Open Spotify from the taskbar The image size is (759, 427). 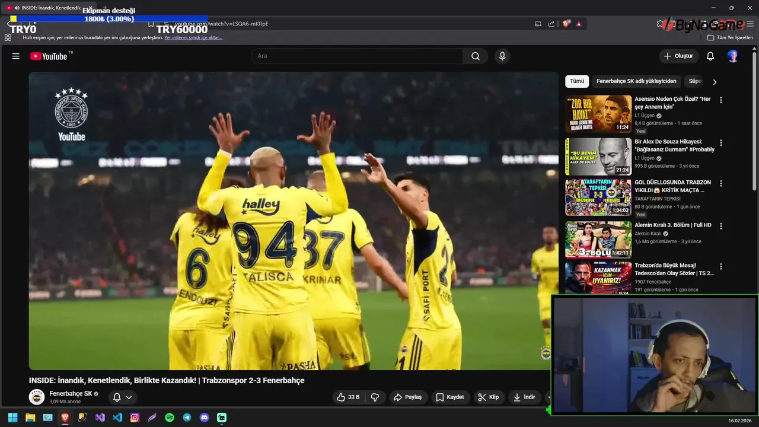pos(170,418)
